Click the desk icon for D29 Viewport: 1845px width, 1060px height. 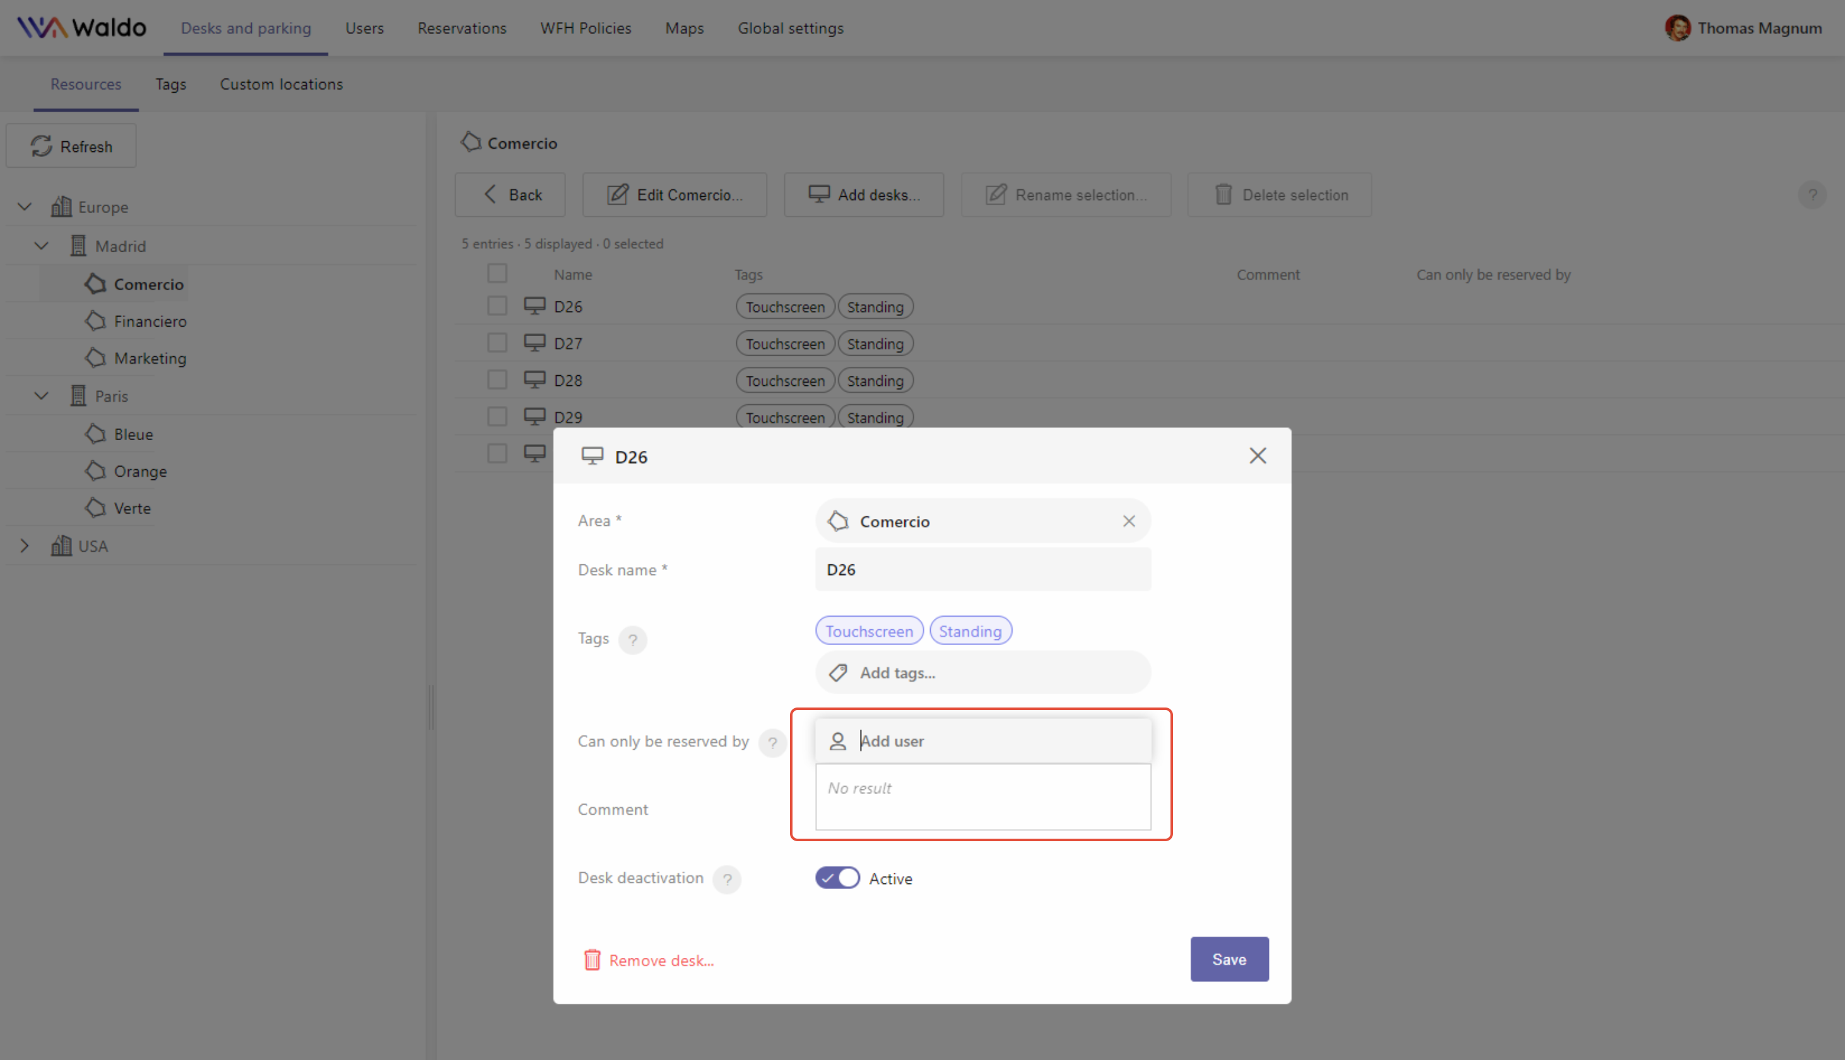click(x=534, y=417)
